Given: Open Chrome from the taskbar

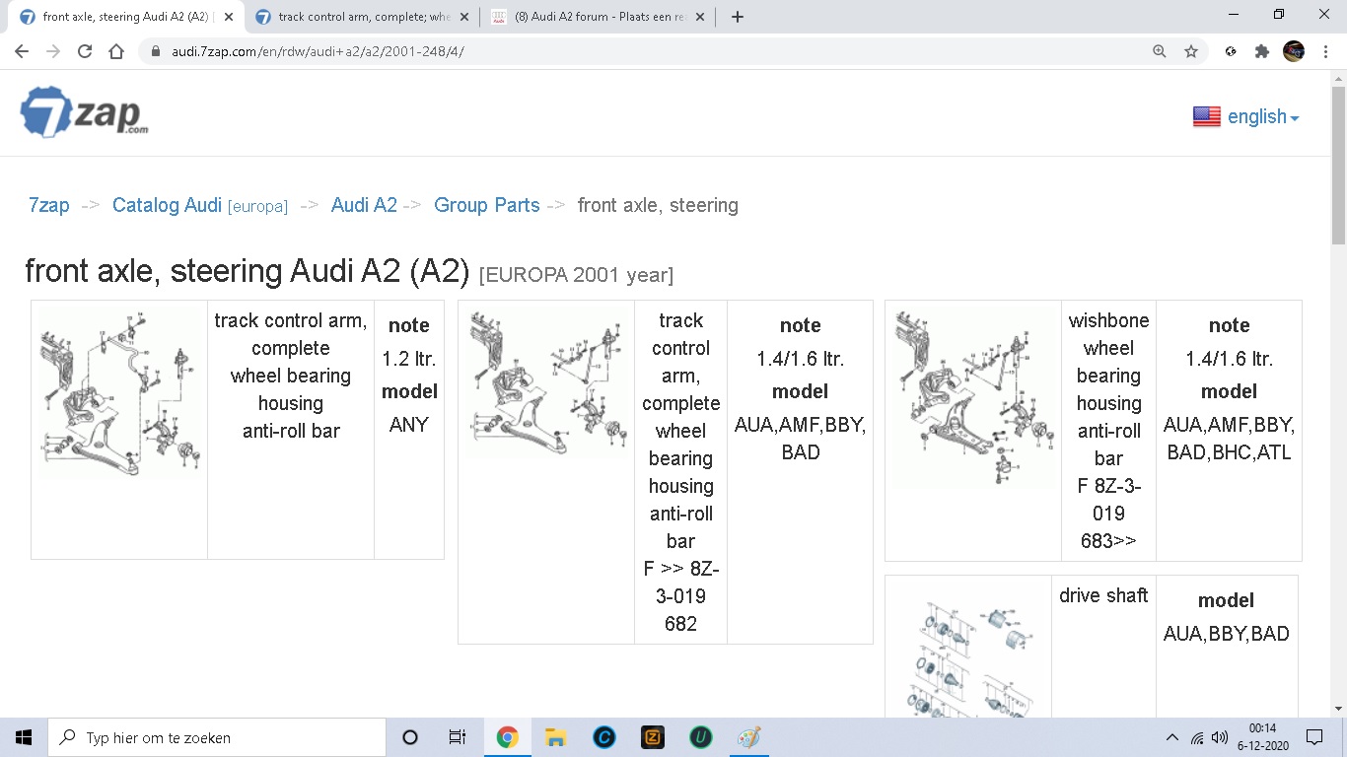Looking at the screenshot, I should [508, 737].
